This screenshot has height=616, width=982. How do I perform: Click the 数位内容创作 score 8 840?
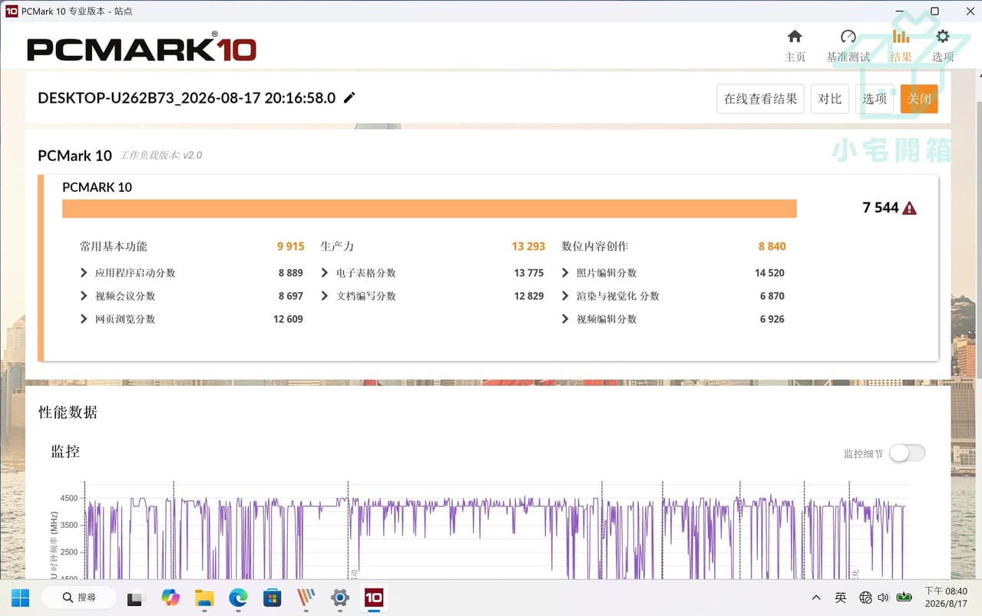pyautogui.click(x=772, y=246)
